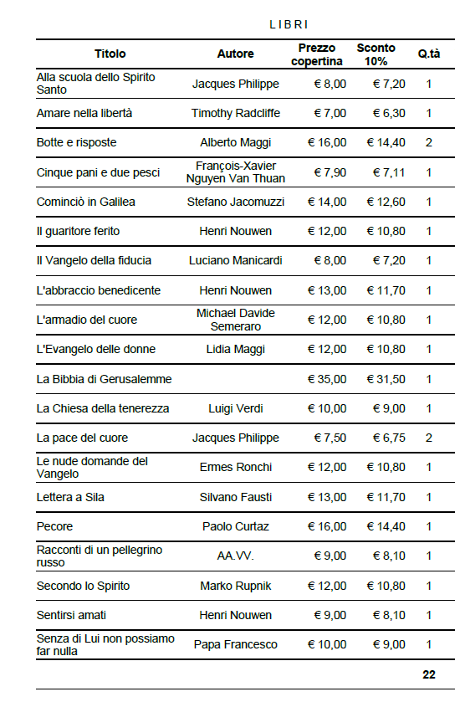Click the price € 35,00
The height and width of the screenshot is (702, 455).
327,379
